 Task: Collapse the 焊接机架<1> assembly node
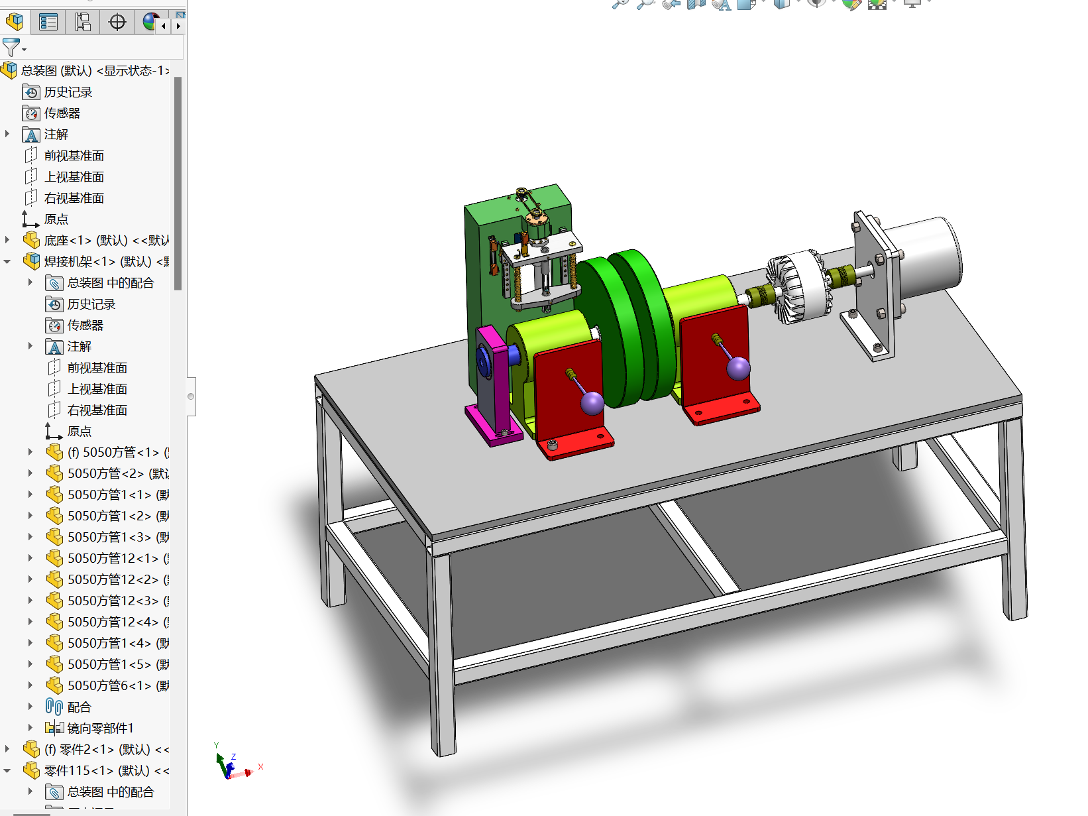pos(7,262)
